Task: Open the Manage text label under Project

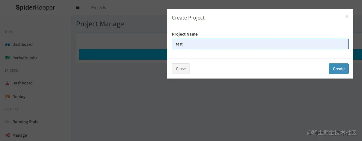Action: tap(20, 135)
